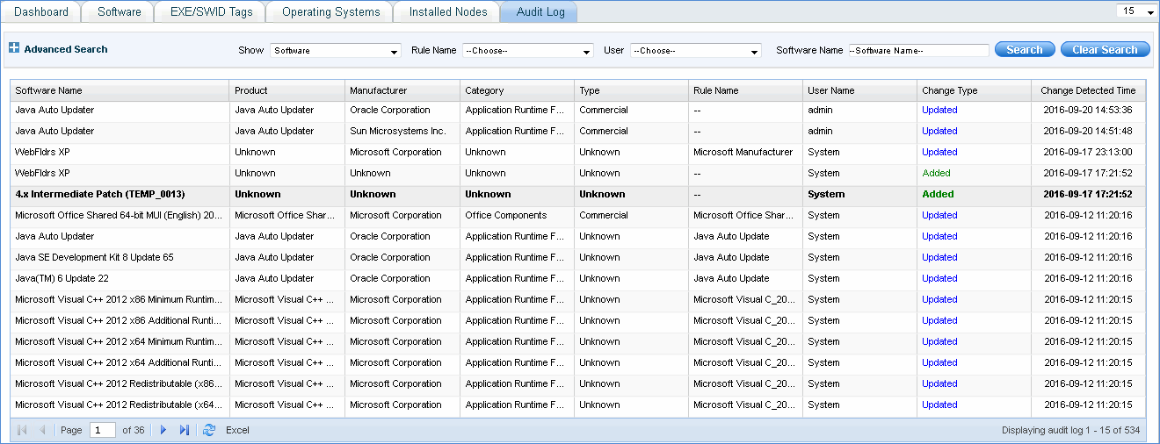This screenshot has height=444, width=1160.
Task: Jump to last page icon
Action: [x=185, y=430]
